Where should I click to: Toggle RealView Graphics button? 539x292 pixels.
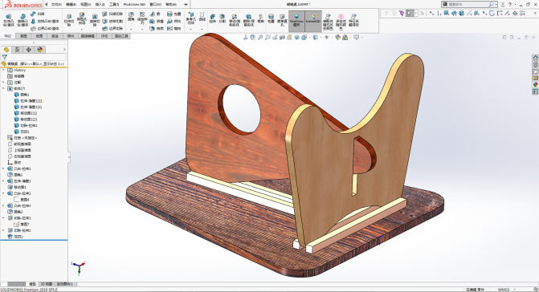click(296, 21)
